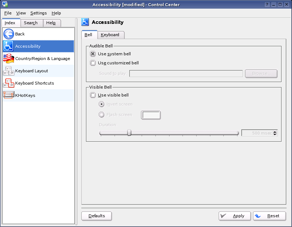
Task: Select the Back label in the index list
Action: 20,34
